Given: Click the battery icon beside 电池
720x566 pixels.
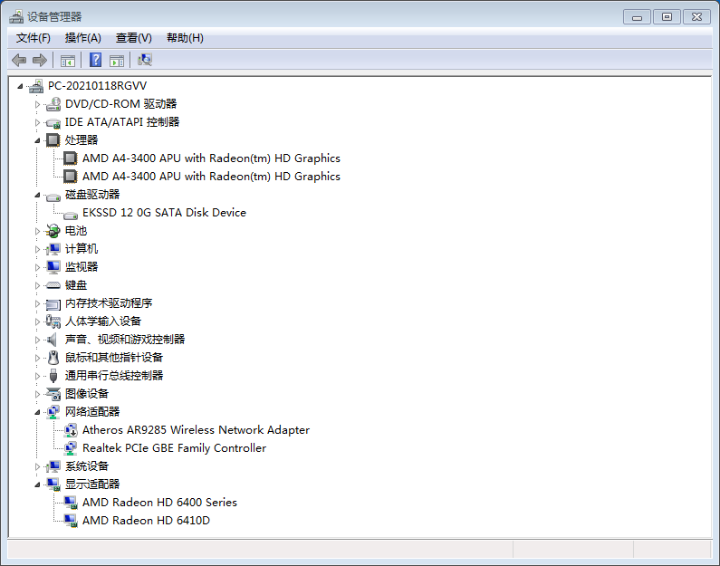Looking at the screenshot, I should 53,231.
